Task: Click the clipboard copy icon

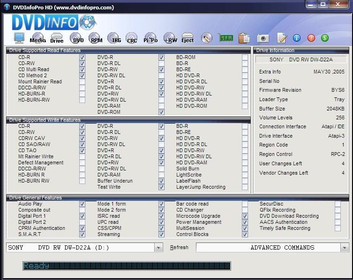Action: click(244, 38)
